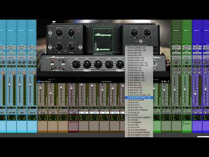Image resolution: width=209 pixels, height=157 pixels.
Task: Click the right knob on upper-right panel
Action: coord(147,32)
